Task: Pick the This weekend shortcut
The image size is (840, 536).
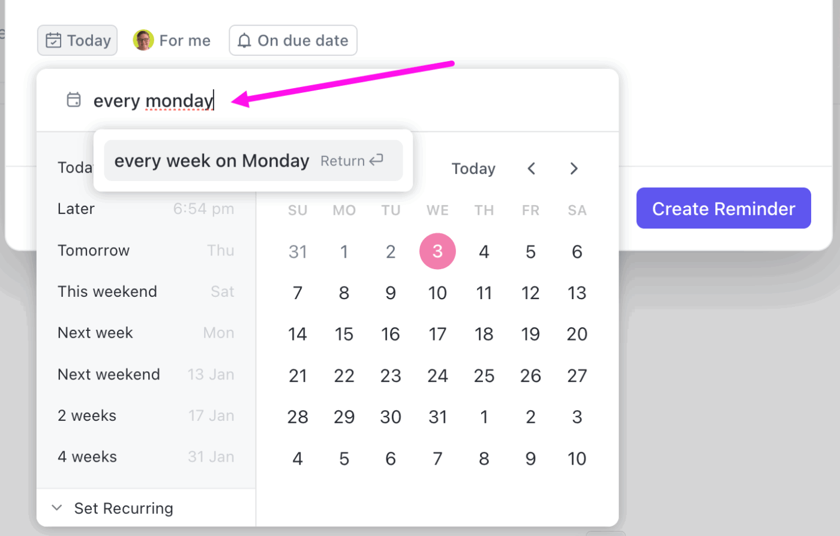Action: tap(107, 291)
